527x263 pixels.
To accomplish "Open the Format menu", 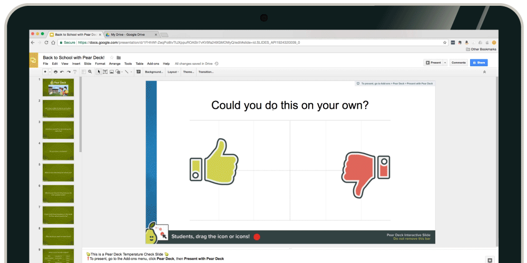I will pos(100,64).
